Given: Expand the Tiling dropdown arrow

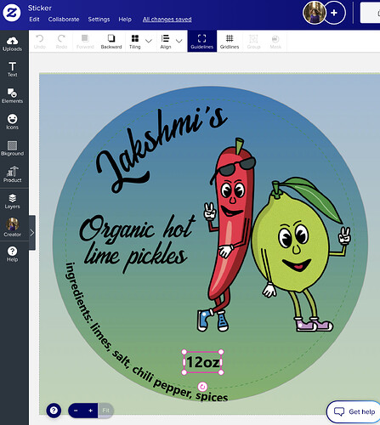Looking at the screenshot, I should [x=149, y=41].
